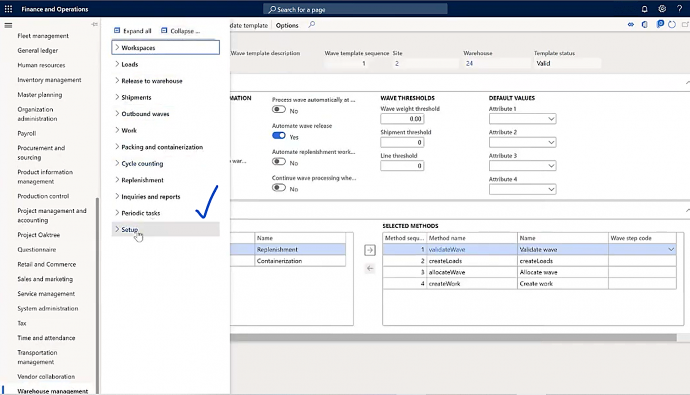This screenshot has width=690, height=395.
Task: Disable Automate wave release toggle
Action: (x=279, y=136)
